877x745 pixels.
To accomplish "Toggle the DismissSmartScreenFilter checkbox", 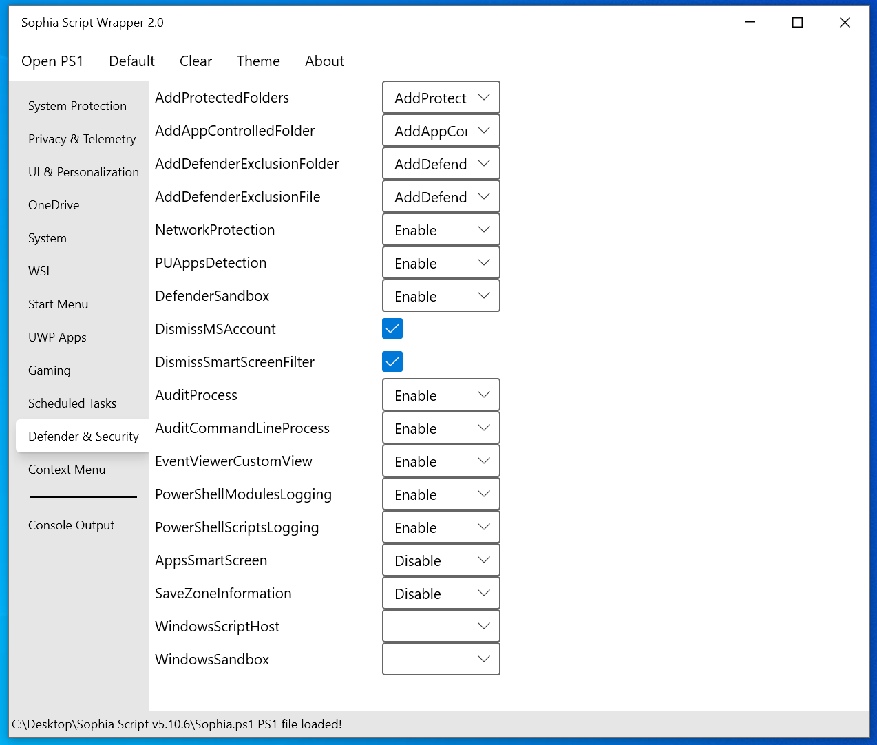I will click(392, 361).
